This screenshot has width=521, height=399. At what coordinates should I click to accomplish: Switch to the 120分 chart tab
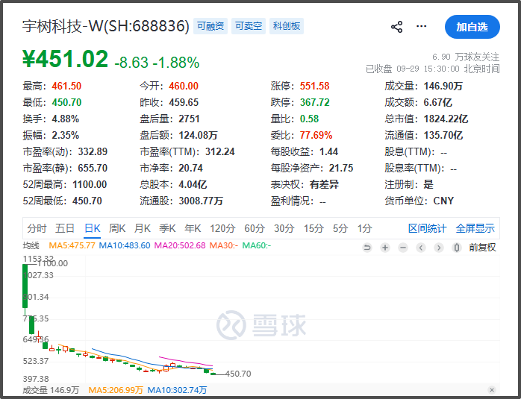click(222, 228)
